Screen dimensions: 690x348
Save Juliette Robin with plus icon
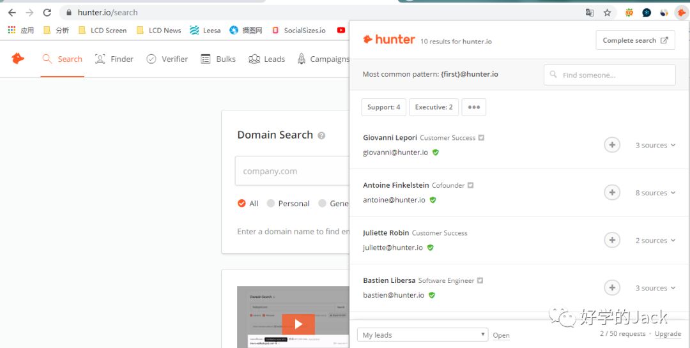click(x=612, y=240)
